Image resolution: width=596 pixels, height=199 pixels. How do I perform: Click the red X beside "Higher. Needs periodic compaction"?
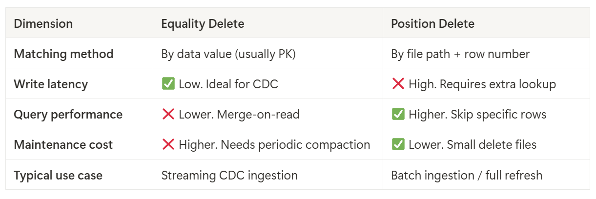pos(168,144)
